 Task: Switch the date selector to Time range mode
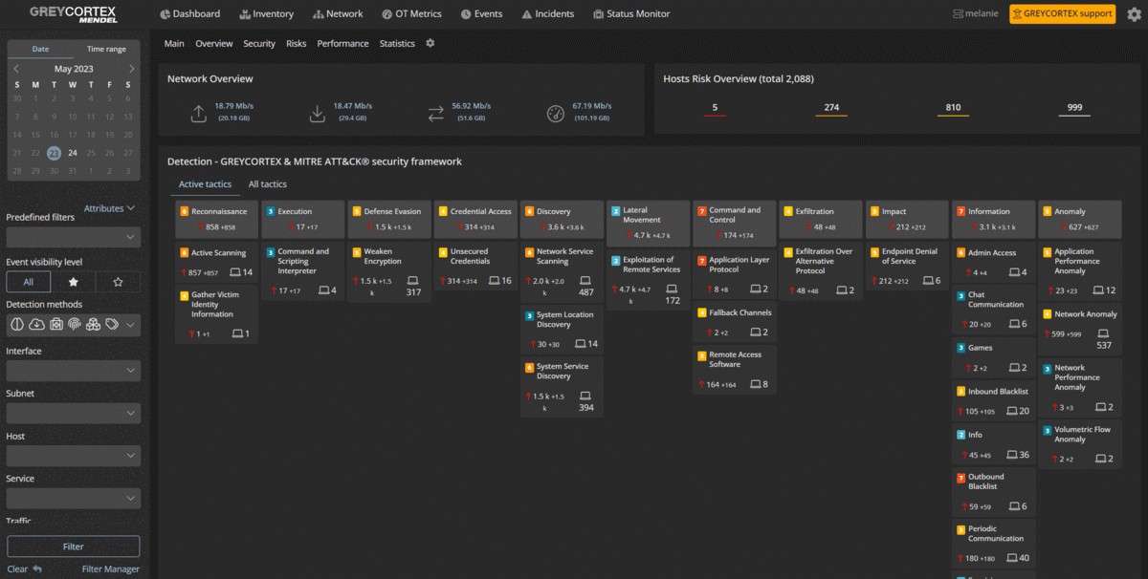[x=106, y=49]
